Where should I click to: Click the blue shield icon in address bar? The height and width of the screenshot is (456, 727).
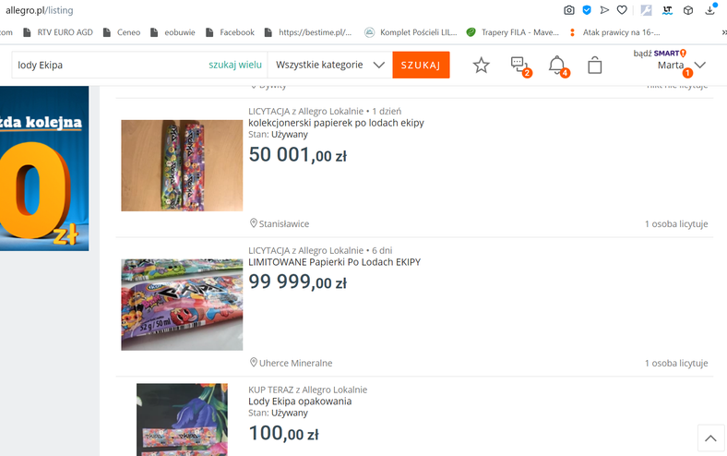click(x=587, y=10)
